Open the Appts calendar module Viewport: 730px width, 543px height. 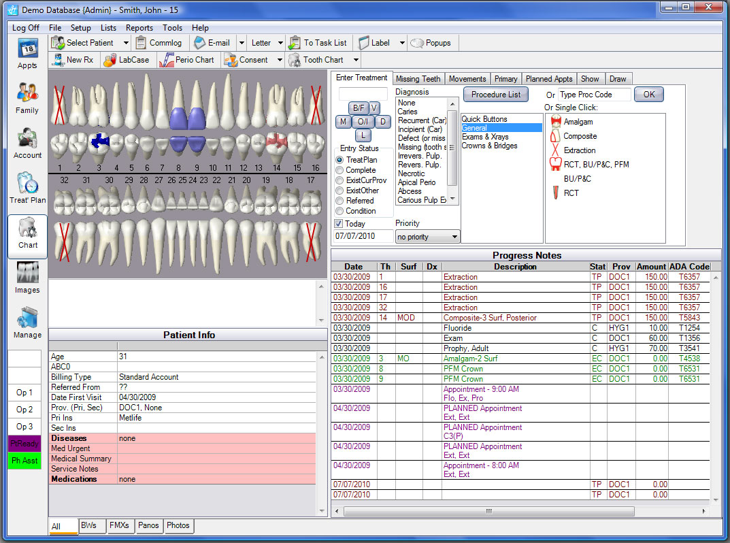(27, 54)
